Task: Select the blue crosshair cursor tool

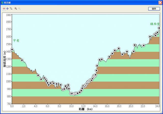Action: [x=7, y=8]
